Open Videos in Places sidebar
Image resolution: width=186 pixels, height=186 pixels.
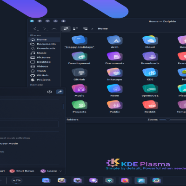(x=44, y=66)
